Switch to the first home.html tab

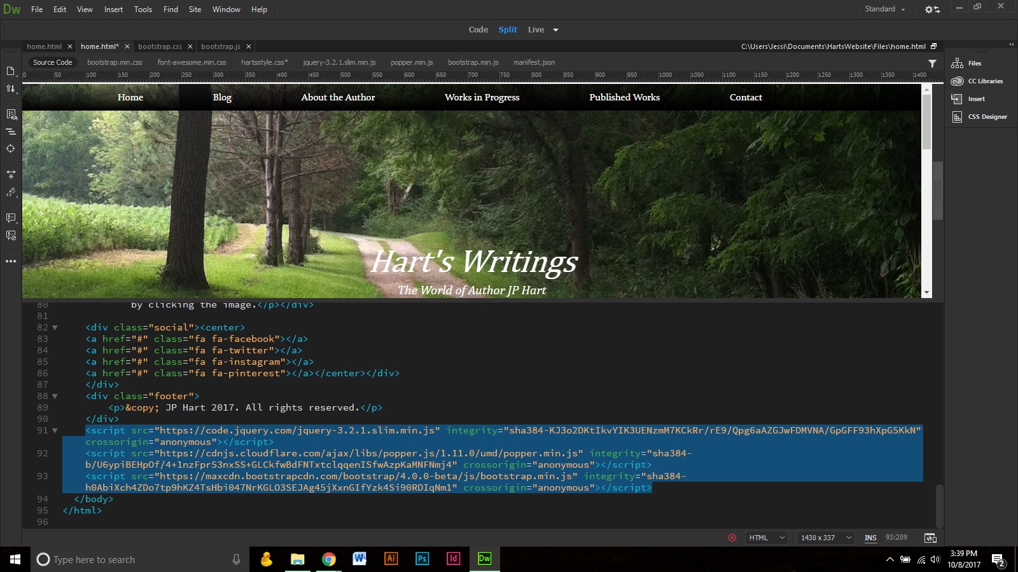[x=44, y=46]
